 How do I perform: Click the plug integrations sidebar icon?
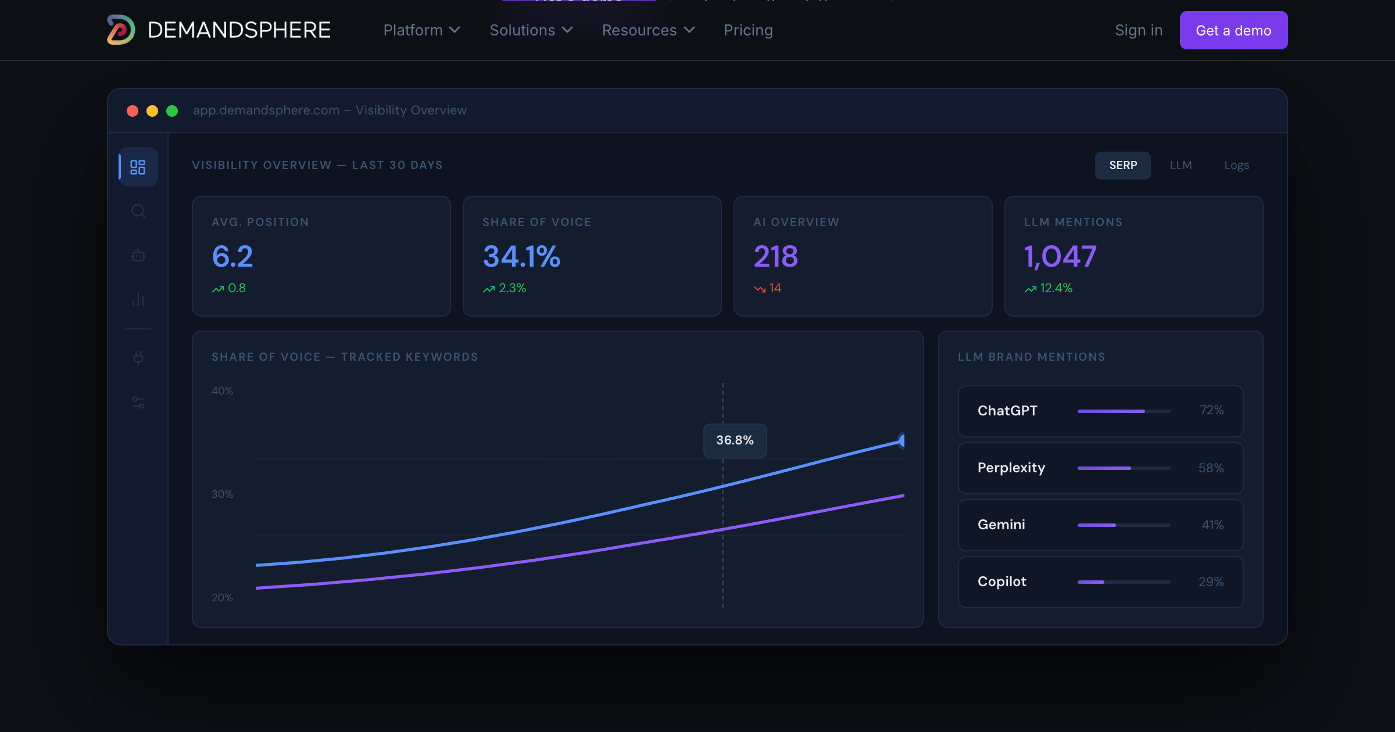point(138,357)
